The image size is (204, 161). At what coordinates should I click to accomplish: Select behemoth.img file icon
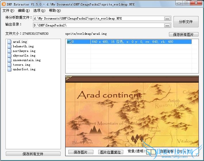[x=9, y=46]
